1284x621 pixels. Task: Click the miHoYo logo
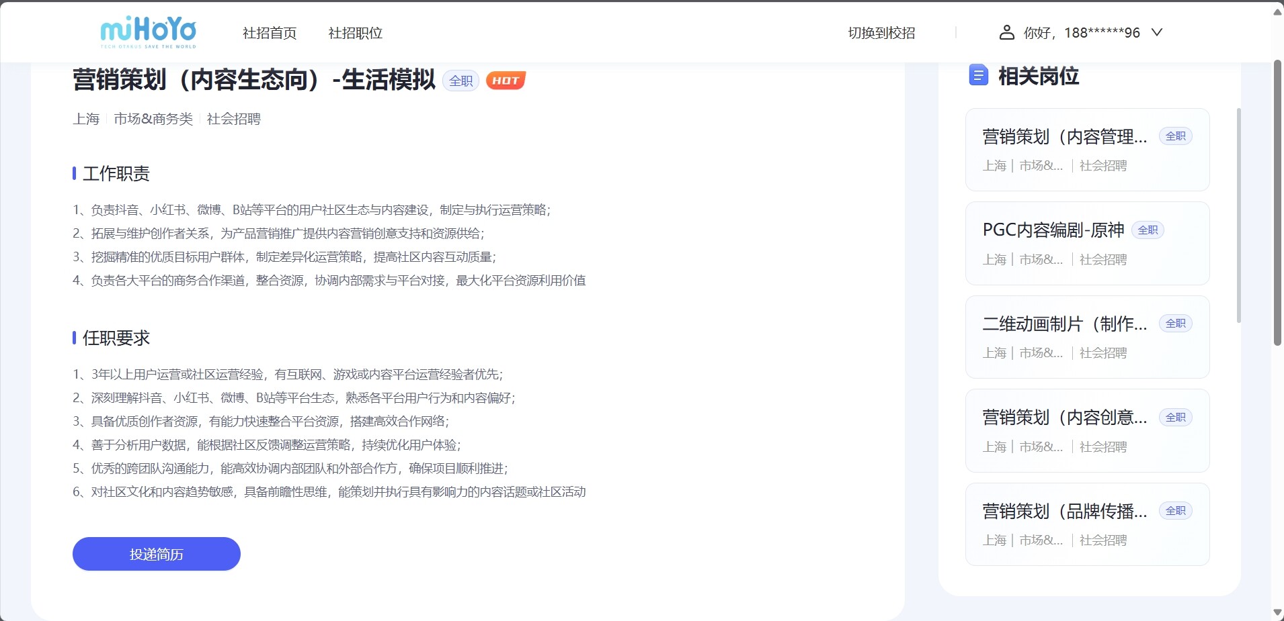click(x=149, y=32)
